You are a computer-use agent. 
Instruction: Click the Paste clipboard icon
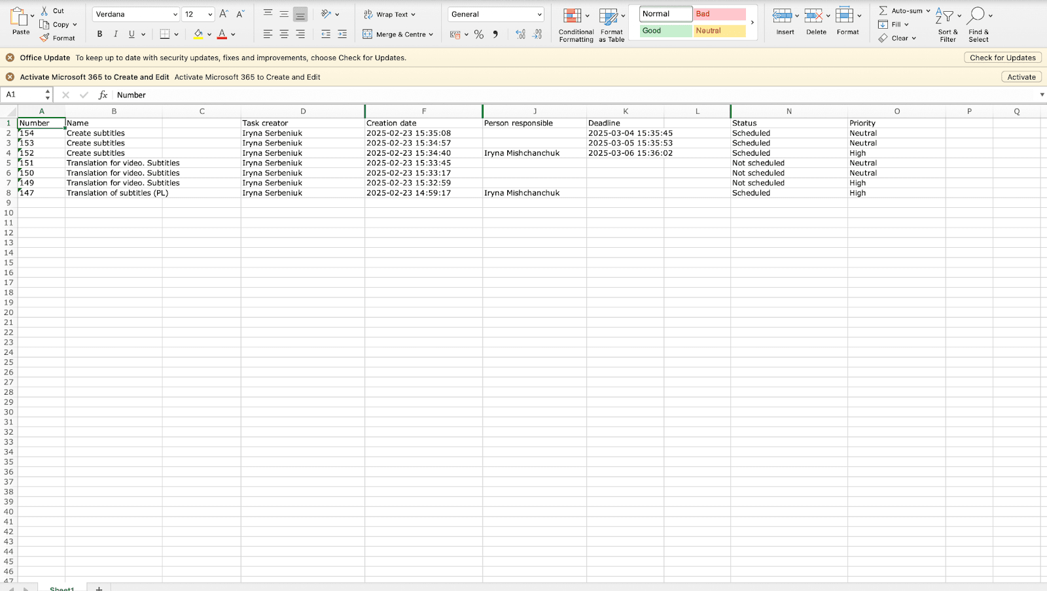(x=20, y=16)
